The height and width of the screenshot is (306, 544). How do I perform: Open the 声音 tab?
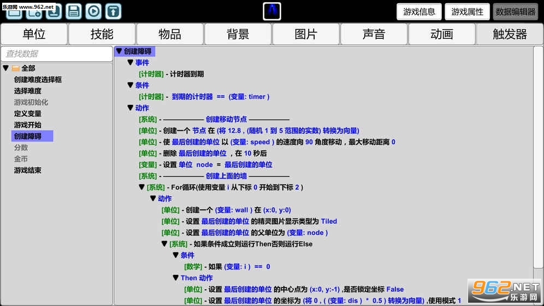374,34
